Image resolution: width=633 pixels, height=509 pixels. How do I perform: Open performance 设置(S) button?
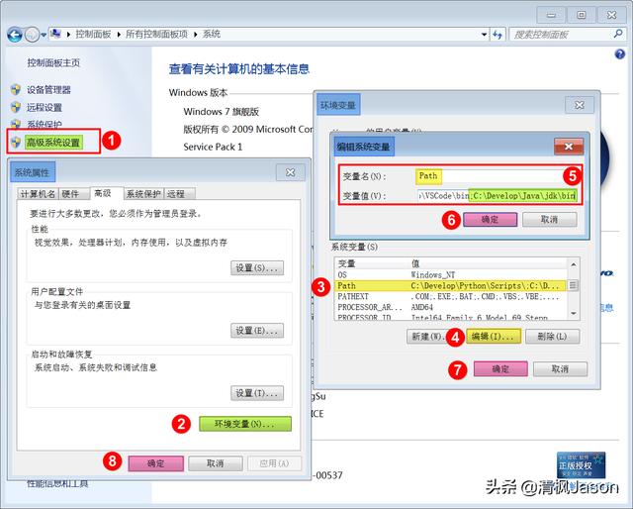(257, 267)
